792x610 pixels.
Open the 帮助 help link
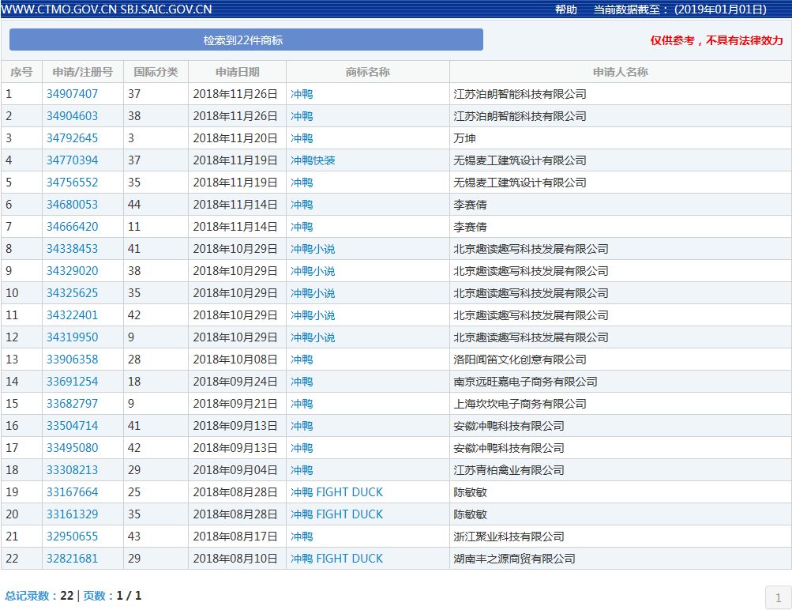click(x=565, y=9)
